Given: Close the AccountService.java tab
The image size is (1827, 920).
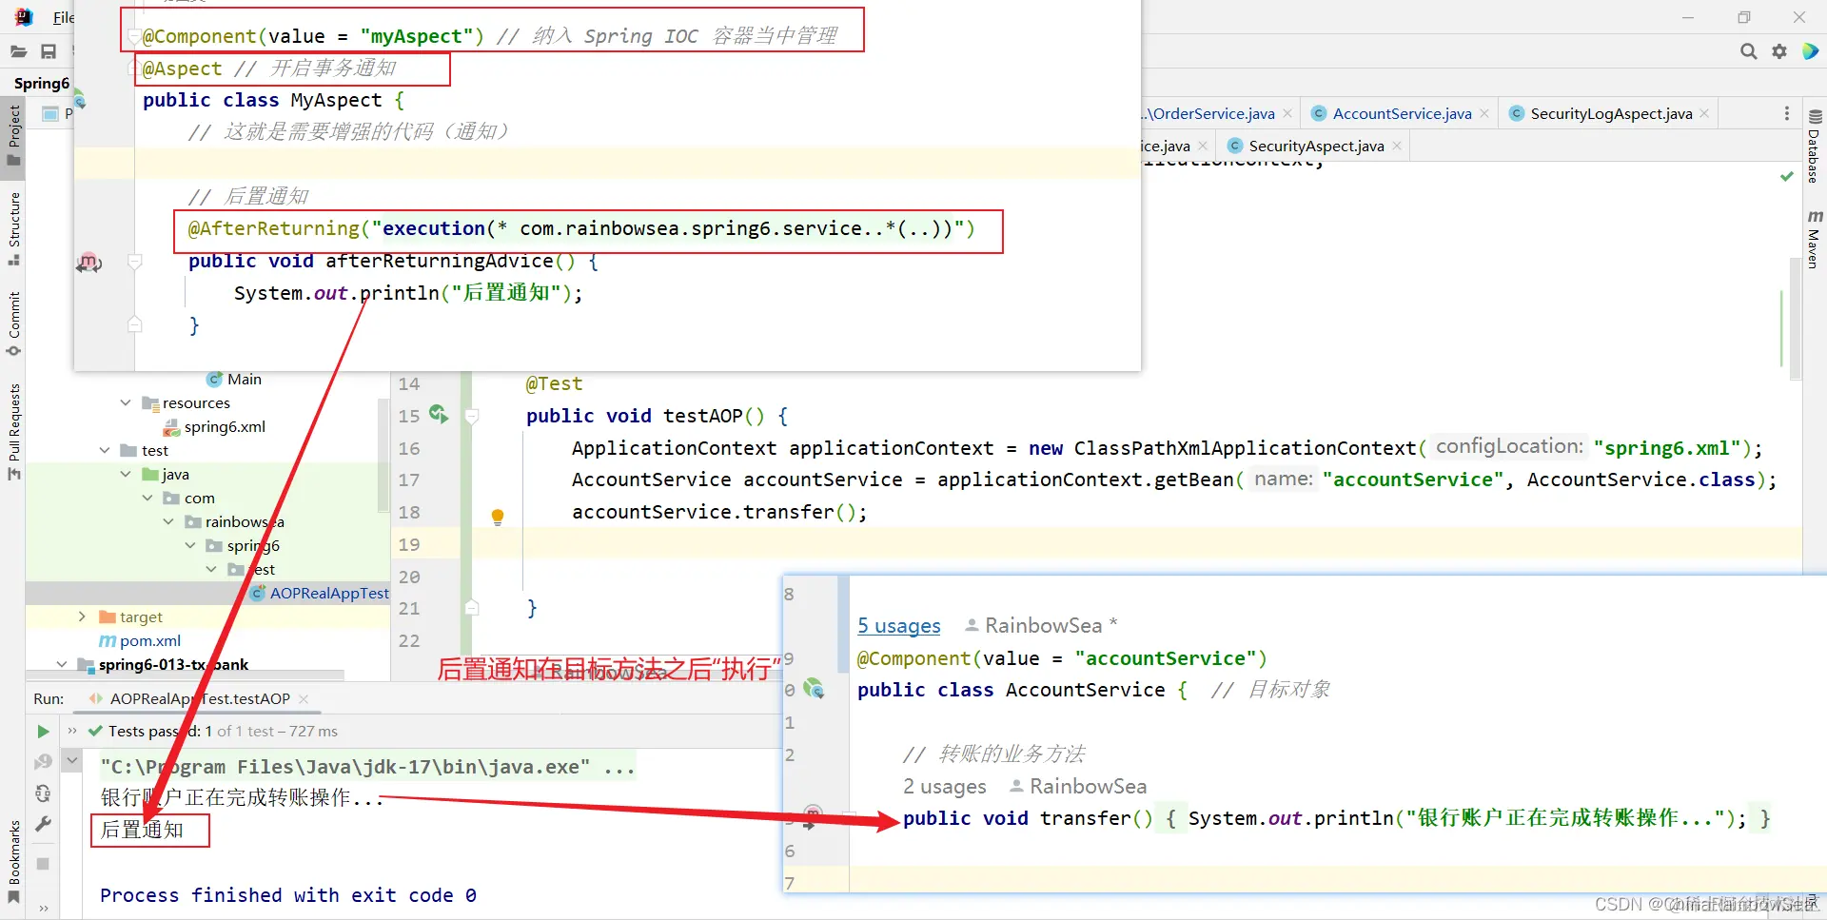Looking at the screenshot, I should coord(1484,113).
